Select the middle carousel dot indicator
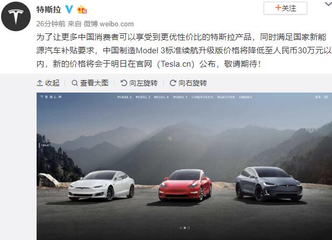This screenshot has width=332, height=240. pos(185,228)
